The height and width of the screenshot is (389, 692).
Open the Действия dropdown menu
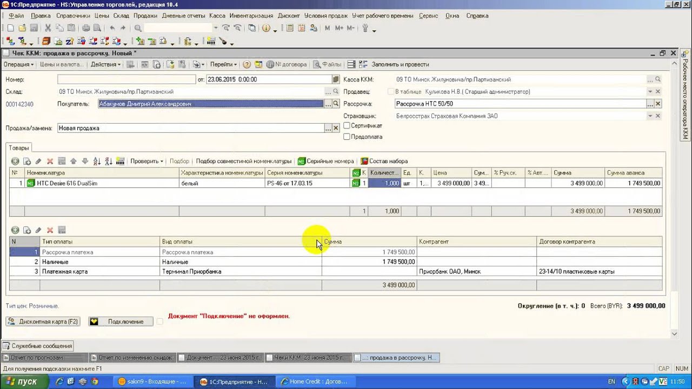click(x=105, y=64)
